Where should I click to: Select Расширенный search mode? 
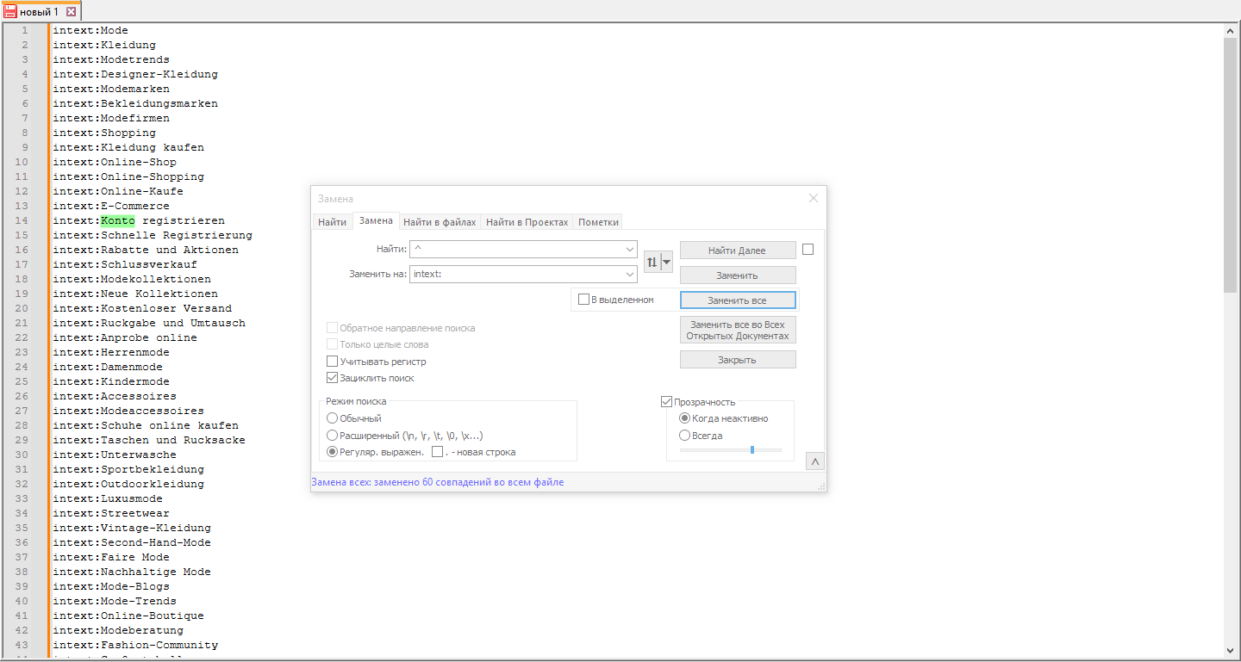pos(332,436)
